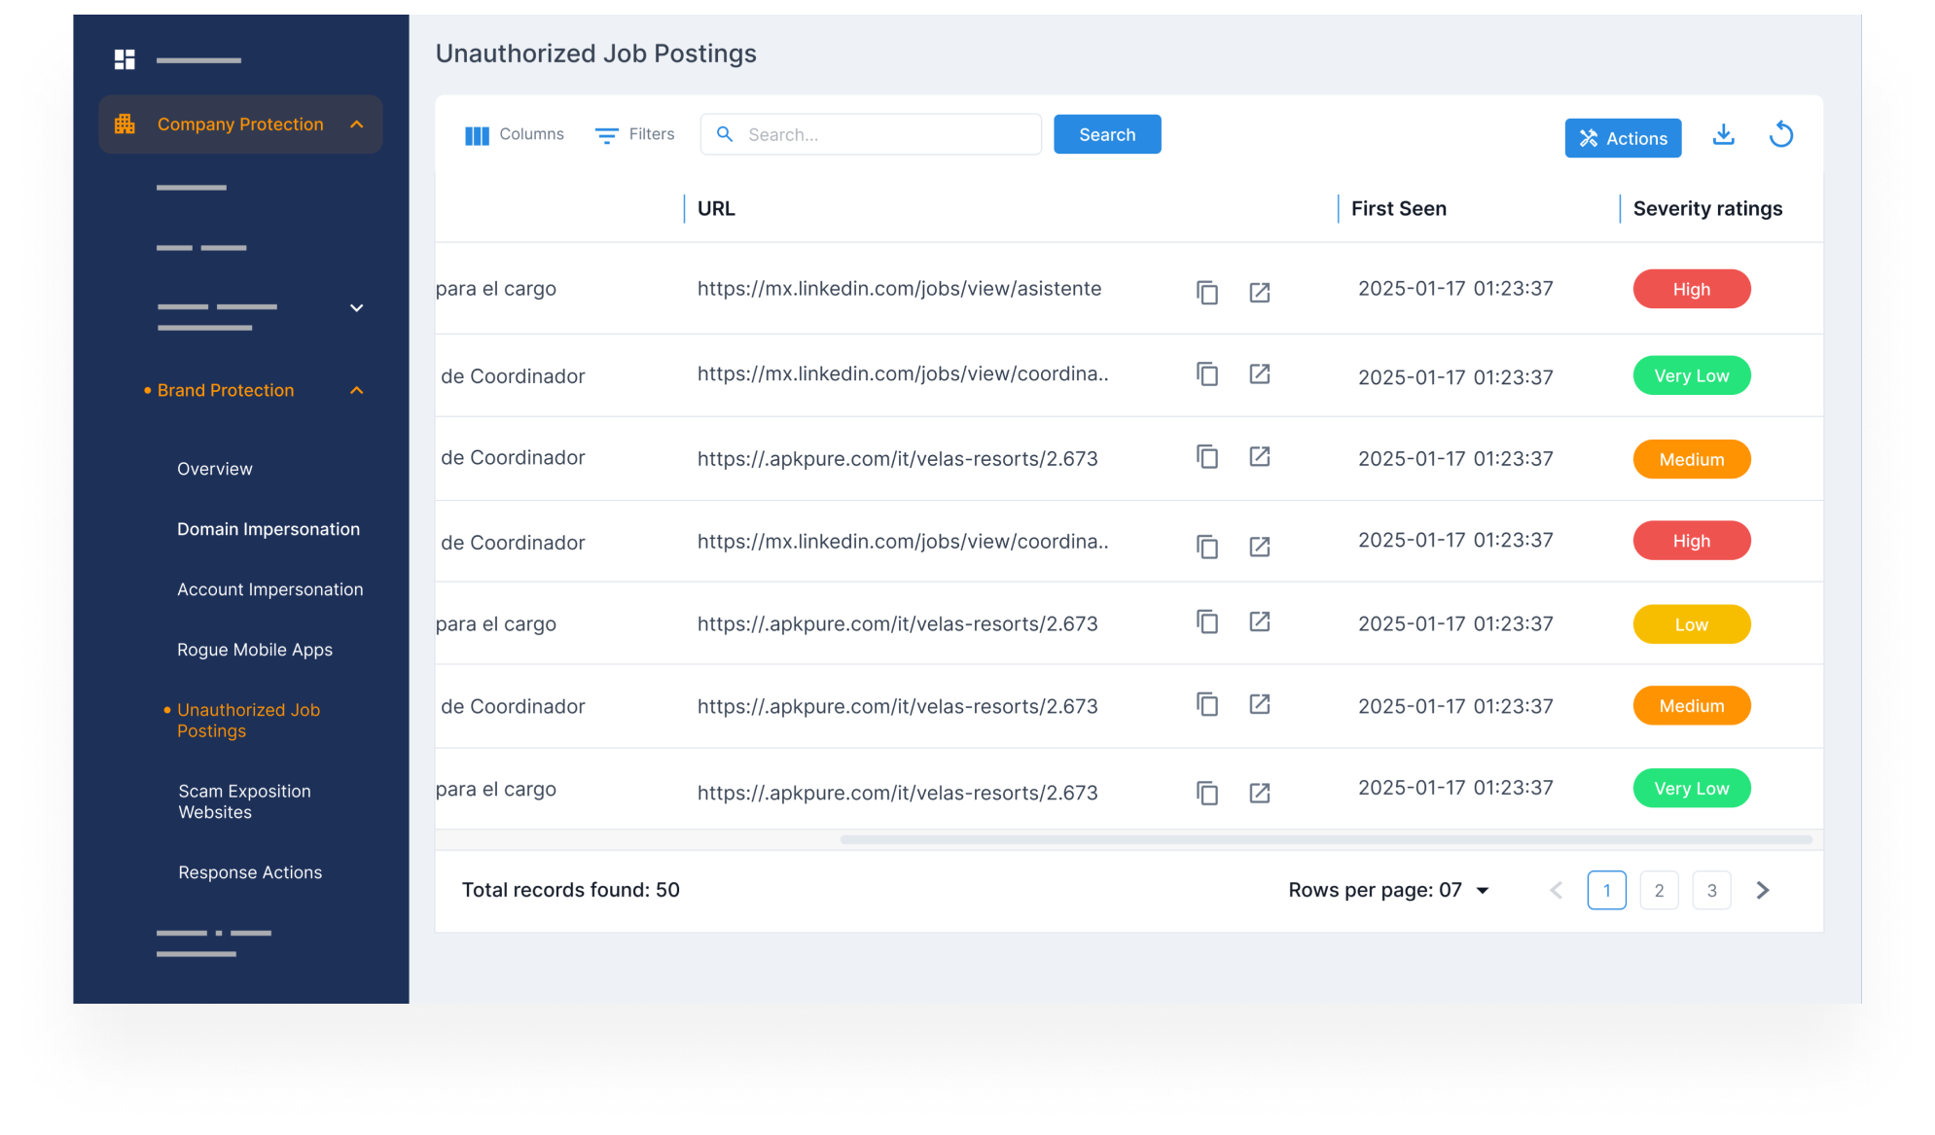1935x1135 pixels.
Task: Open link in the Low severity row
Action: point(1260,621)
